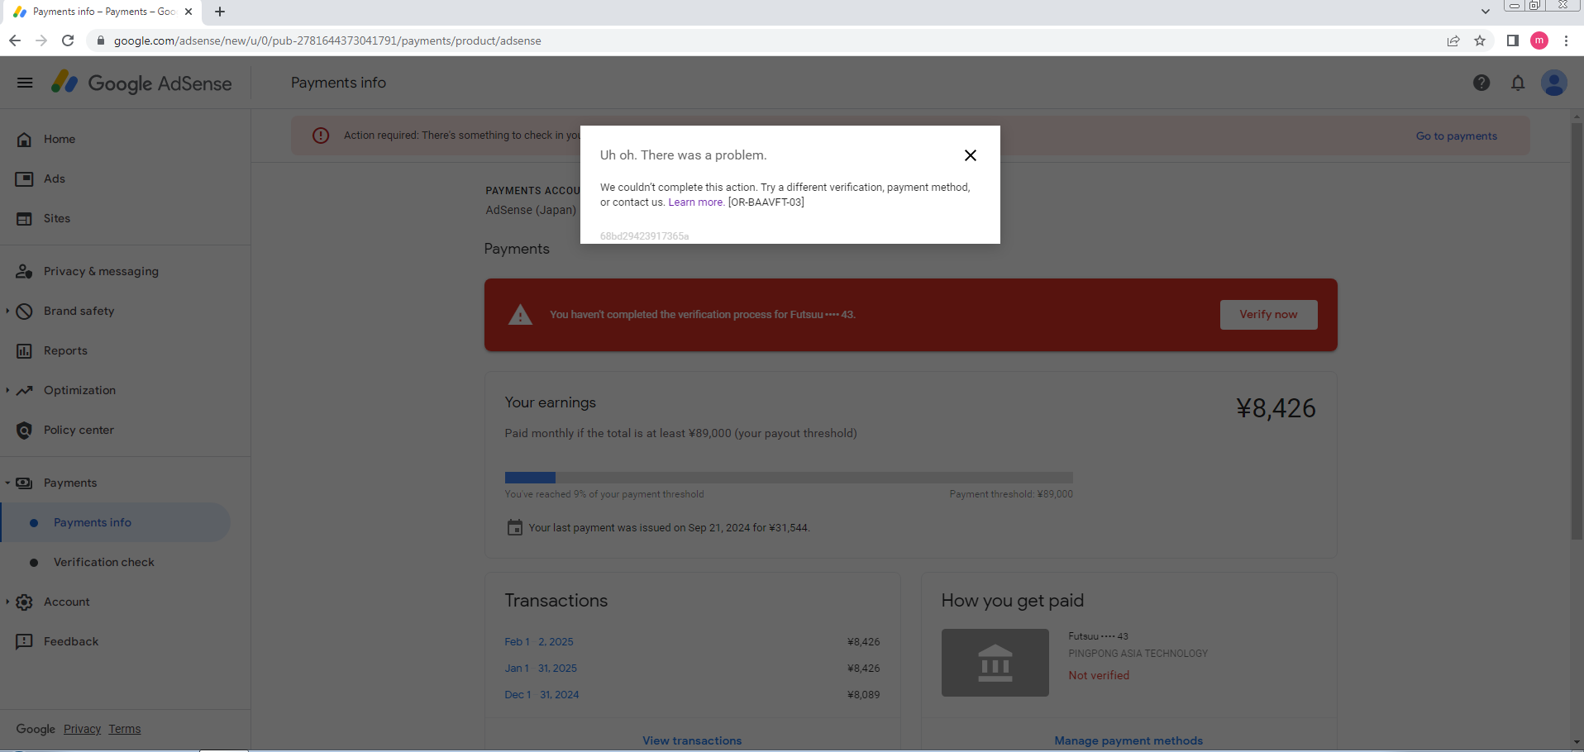The image size is (1584, 752).
Task: Click Manage payment methods link
Action: (1128, 741)
